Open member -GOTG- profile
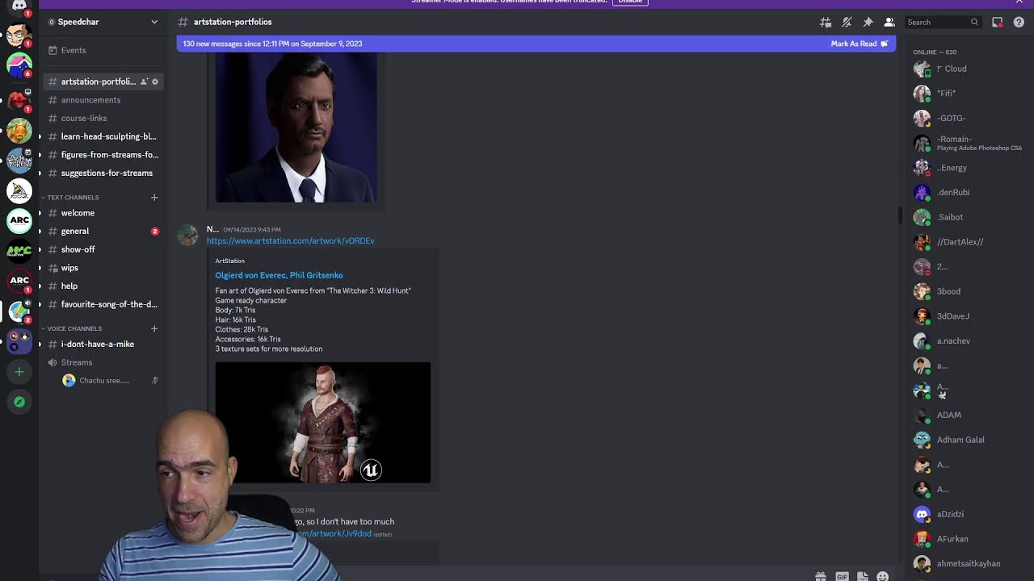The image size is (1034, 581). [965, 119]
